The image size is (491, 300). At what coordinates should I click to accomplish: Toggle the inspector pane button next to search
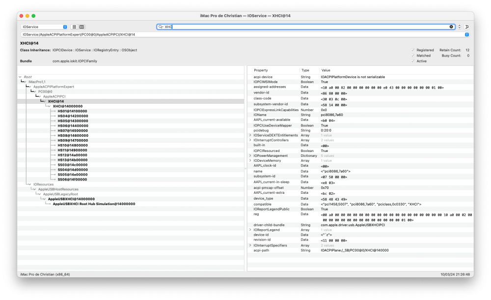[466, 27]
